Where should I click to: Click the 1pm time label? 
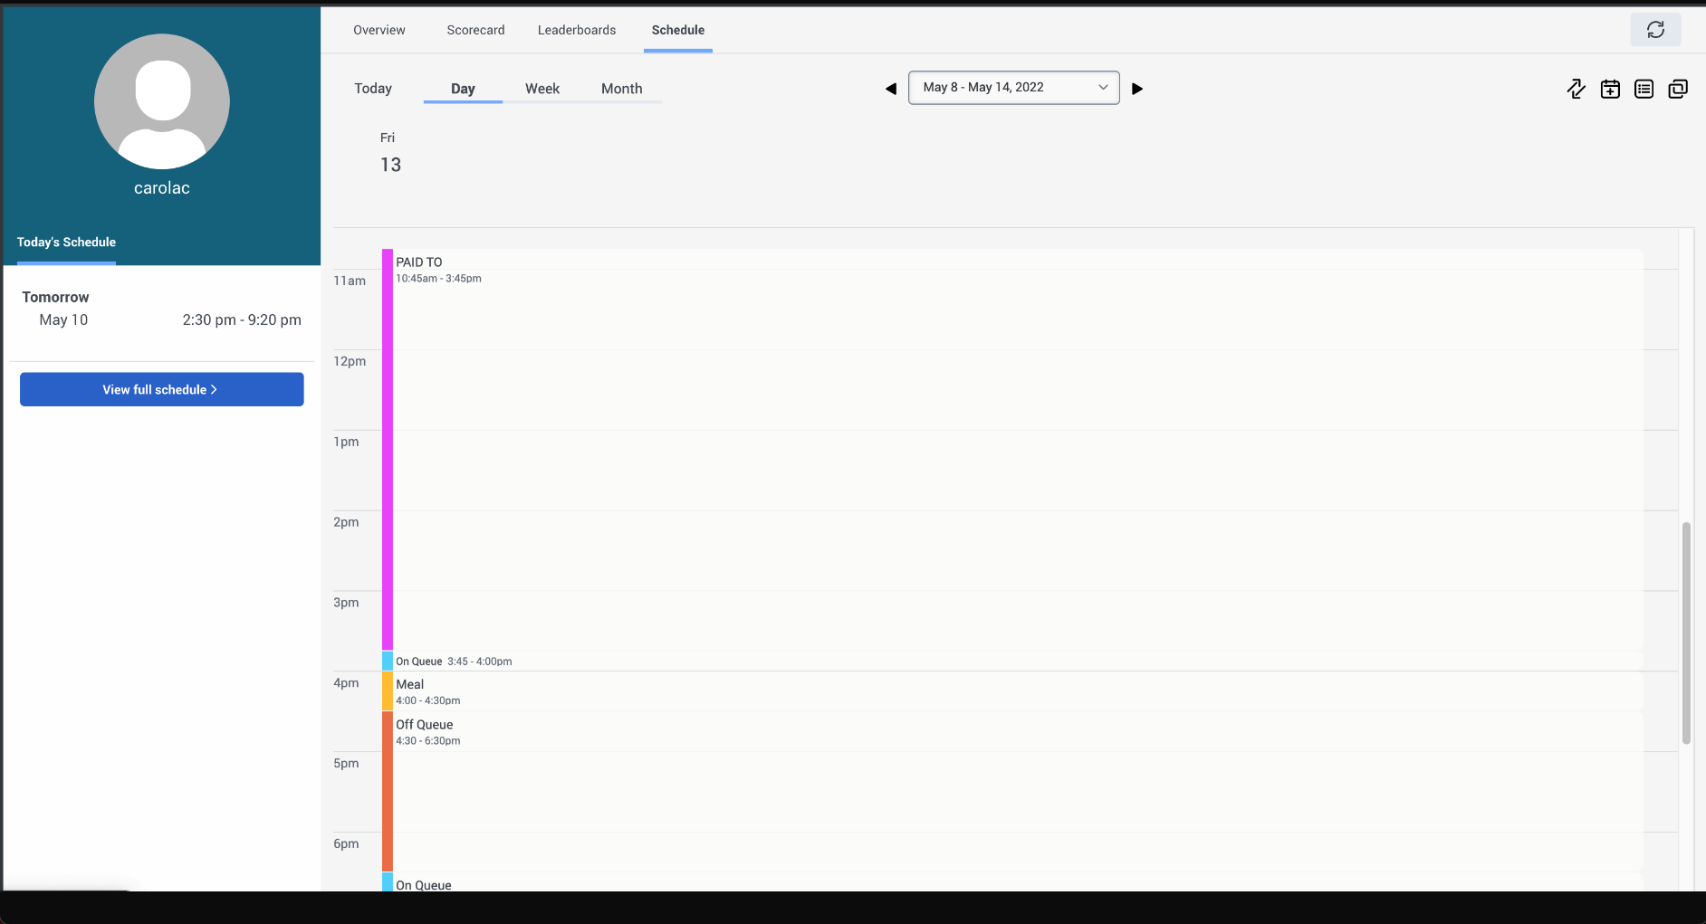[x=346, y=442]
